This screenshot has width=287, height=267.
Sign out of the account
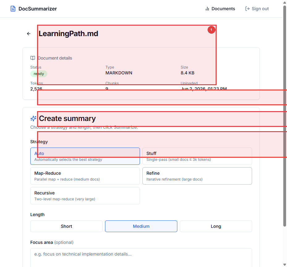click(x=257, y=9)
